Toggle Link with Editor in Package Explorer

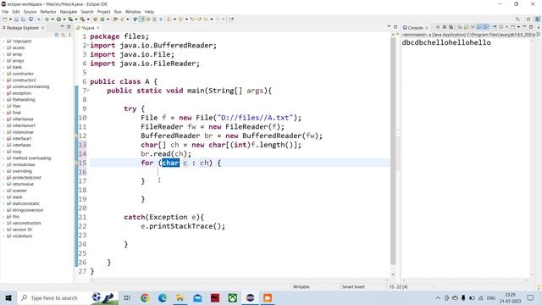tap(64, 35)
